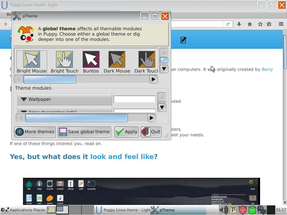Image resolution: width=287 pixels, height=215 pixels.
Task: Click the More themes button
Action: click(x=35, y=132)
